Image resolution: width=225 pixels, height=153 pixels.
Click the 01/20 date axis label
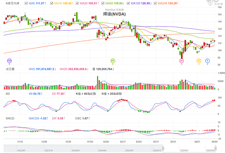coord(90,142)
